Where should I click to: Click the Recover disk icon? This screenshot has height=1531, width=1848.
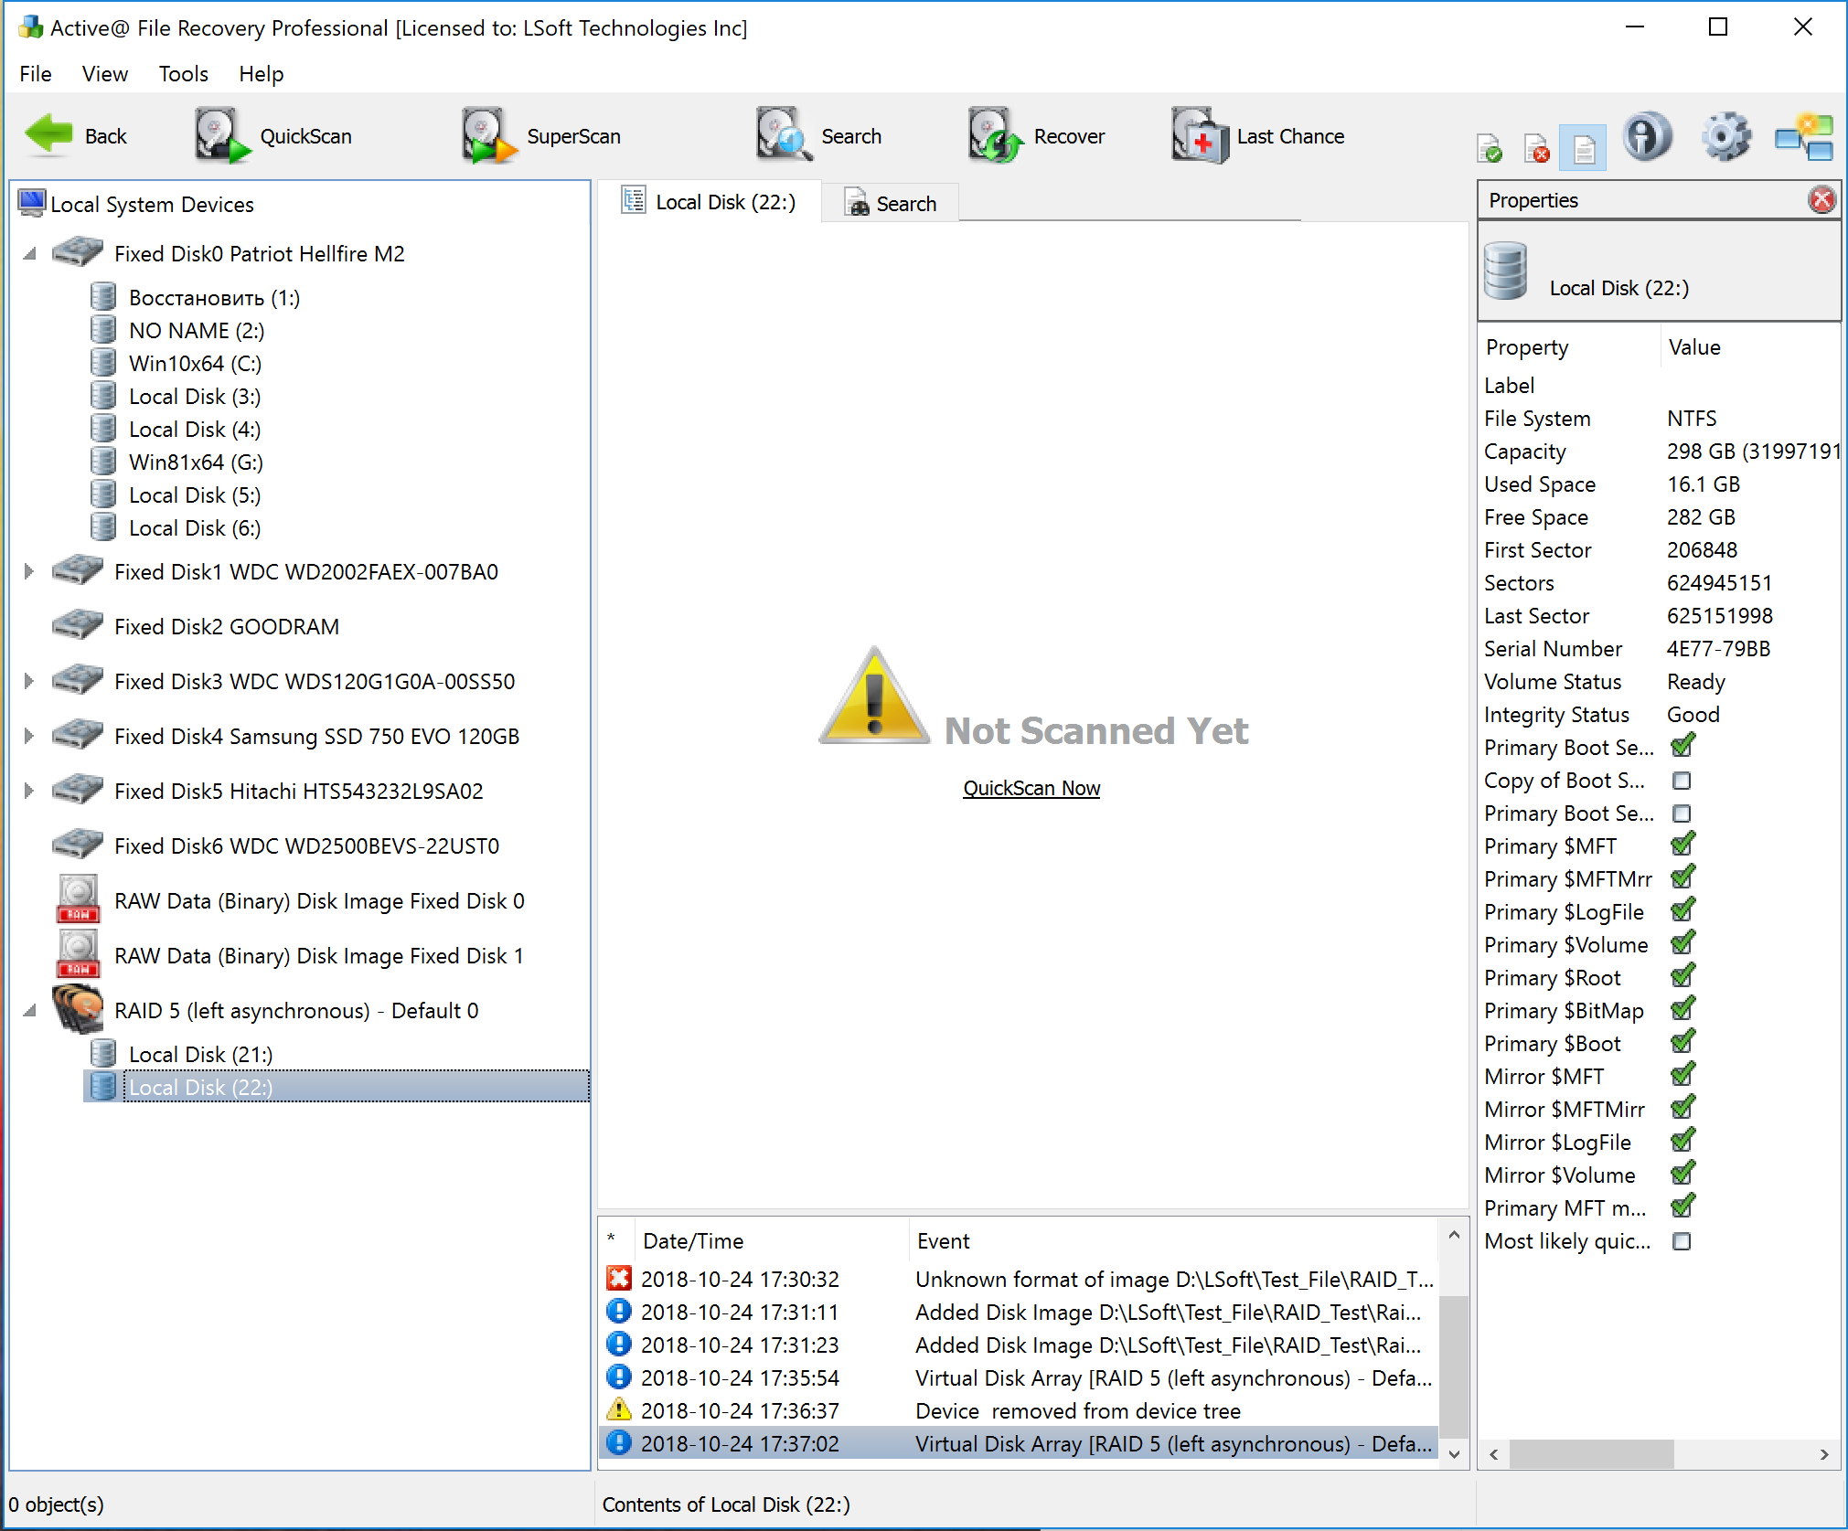[x=996, y=136]
